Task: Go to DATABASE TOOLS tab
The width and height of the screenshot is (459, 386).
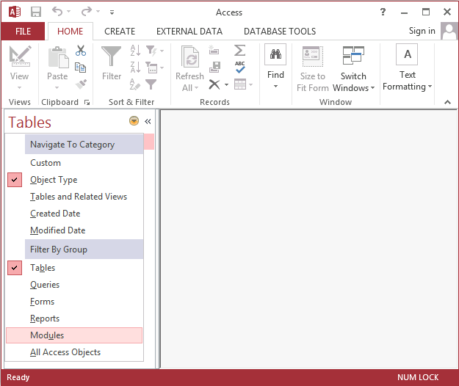Action: point(280,32)
